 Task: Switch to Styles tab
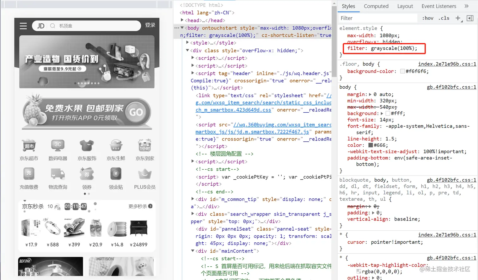[x=348, y=6]
